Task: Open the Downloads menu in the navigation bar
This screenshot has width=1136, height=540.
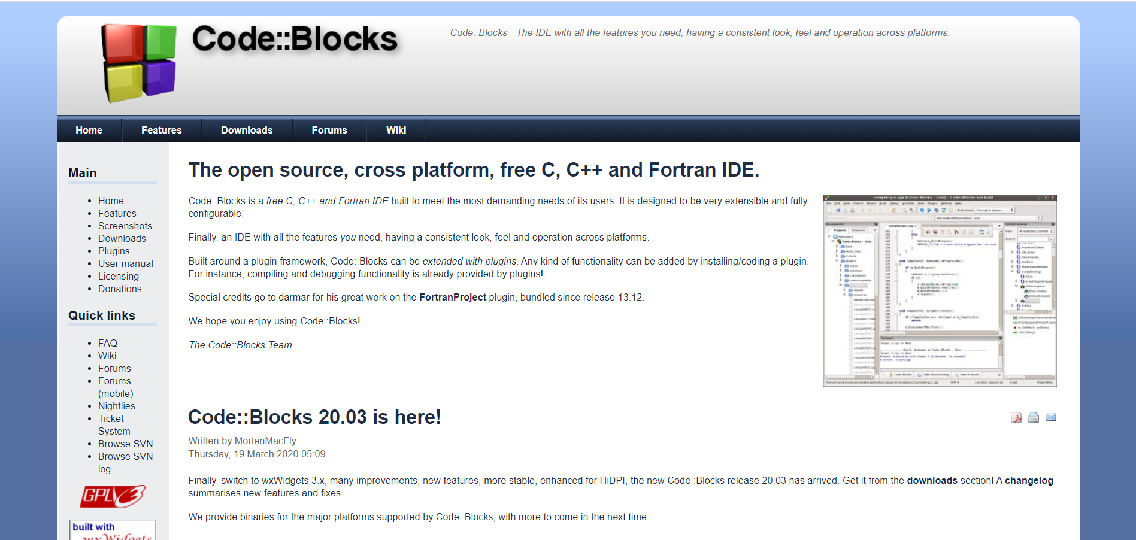Action: point(247,130)
